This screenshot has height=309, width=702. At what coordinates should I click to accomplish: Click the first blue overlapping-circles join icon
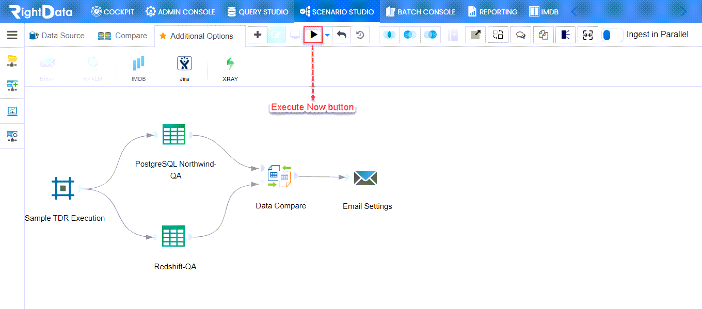[390, 35]
